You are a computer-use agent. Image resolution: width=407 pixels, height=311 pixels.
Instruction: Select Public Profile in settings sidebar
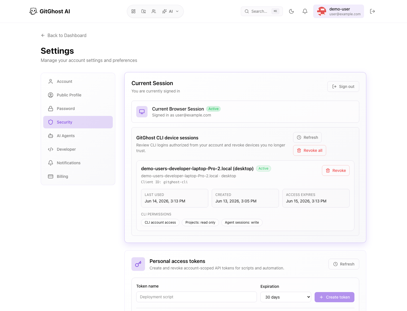pyautogui.click(x=78, y=95)
